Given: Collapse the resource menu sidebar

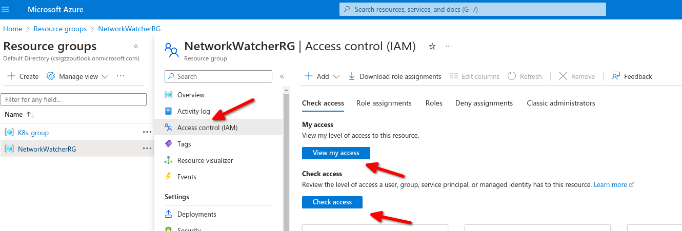Looking at the screenshot, I should (282, 76).
